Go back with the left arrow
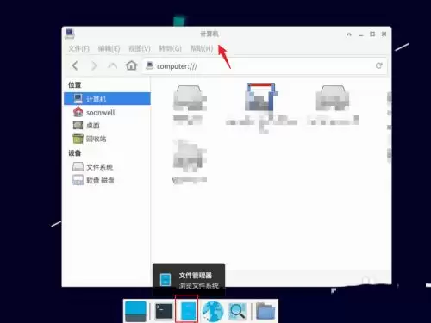This screenshot has width=431, height=323. coord(75,66)
